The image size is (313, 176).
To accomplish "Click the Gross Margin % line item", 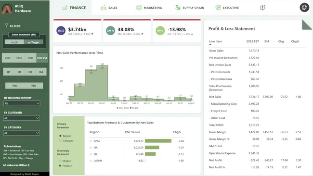I will pyautogui.click(x=219, y=139).
